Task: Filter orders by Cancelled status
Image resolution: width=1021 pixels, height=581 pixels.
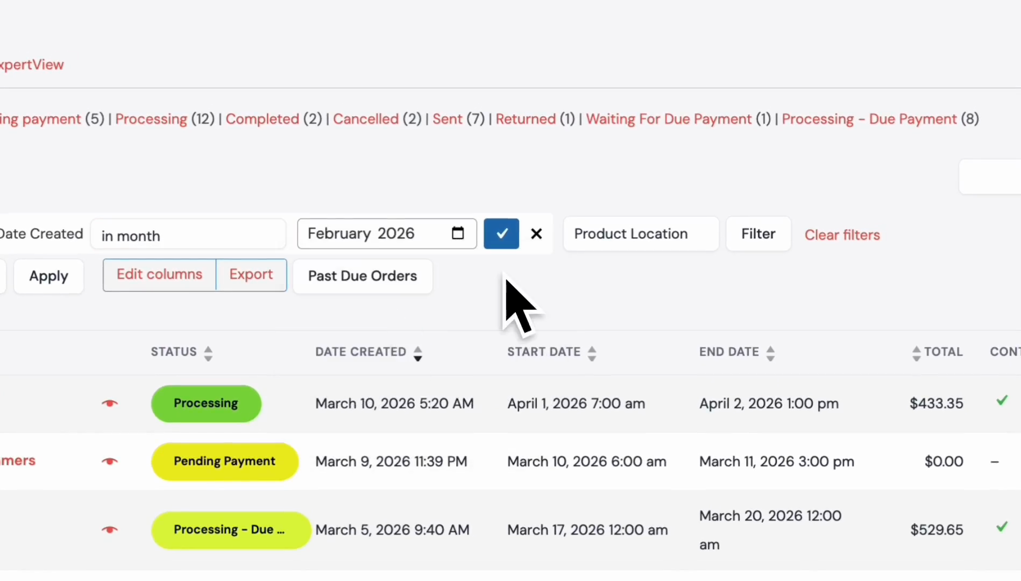Action: [366, 119]
